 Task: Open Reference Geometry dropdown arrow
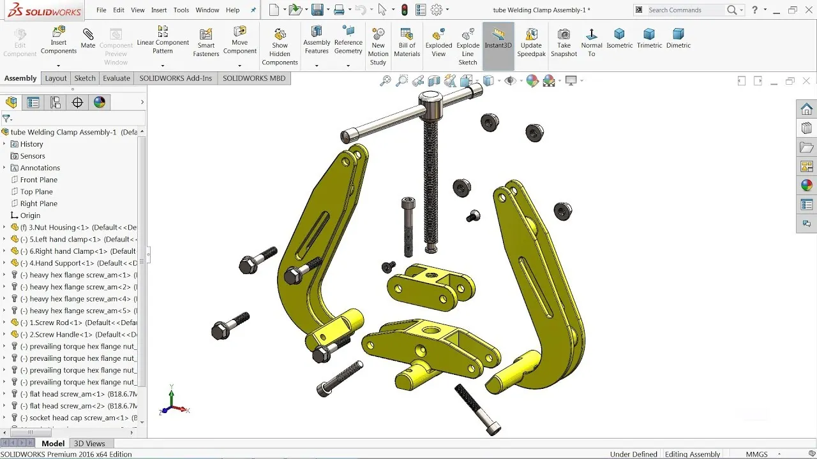tap(348, 66)
